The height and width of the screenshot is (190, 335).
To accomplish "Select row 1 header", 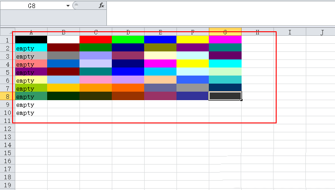I will 8,40.
